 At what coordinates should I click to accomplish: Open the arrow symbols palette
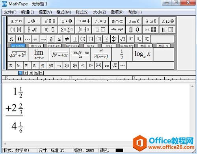[84, 21]
